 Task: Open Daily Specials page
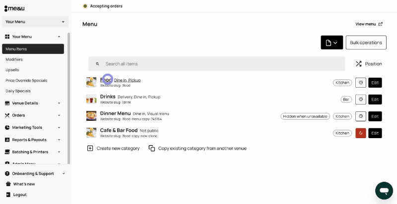(x=18, y=91)
